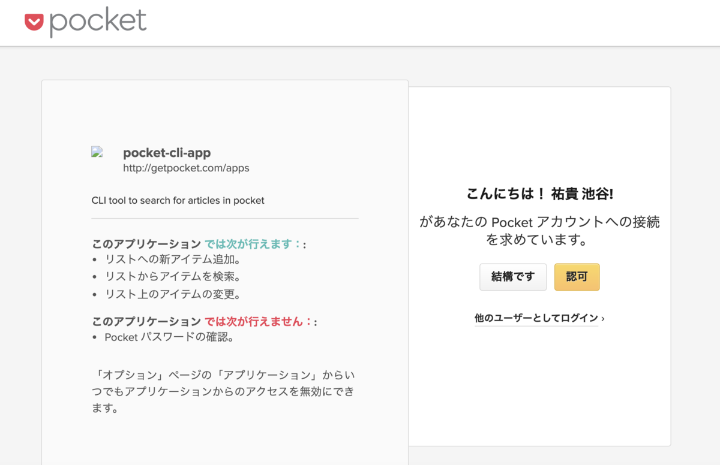Viewport: 720px width, 465px height.
Task: Click the broken pocket-cli-app image icon
Action: 97,152
